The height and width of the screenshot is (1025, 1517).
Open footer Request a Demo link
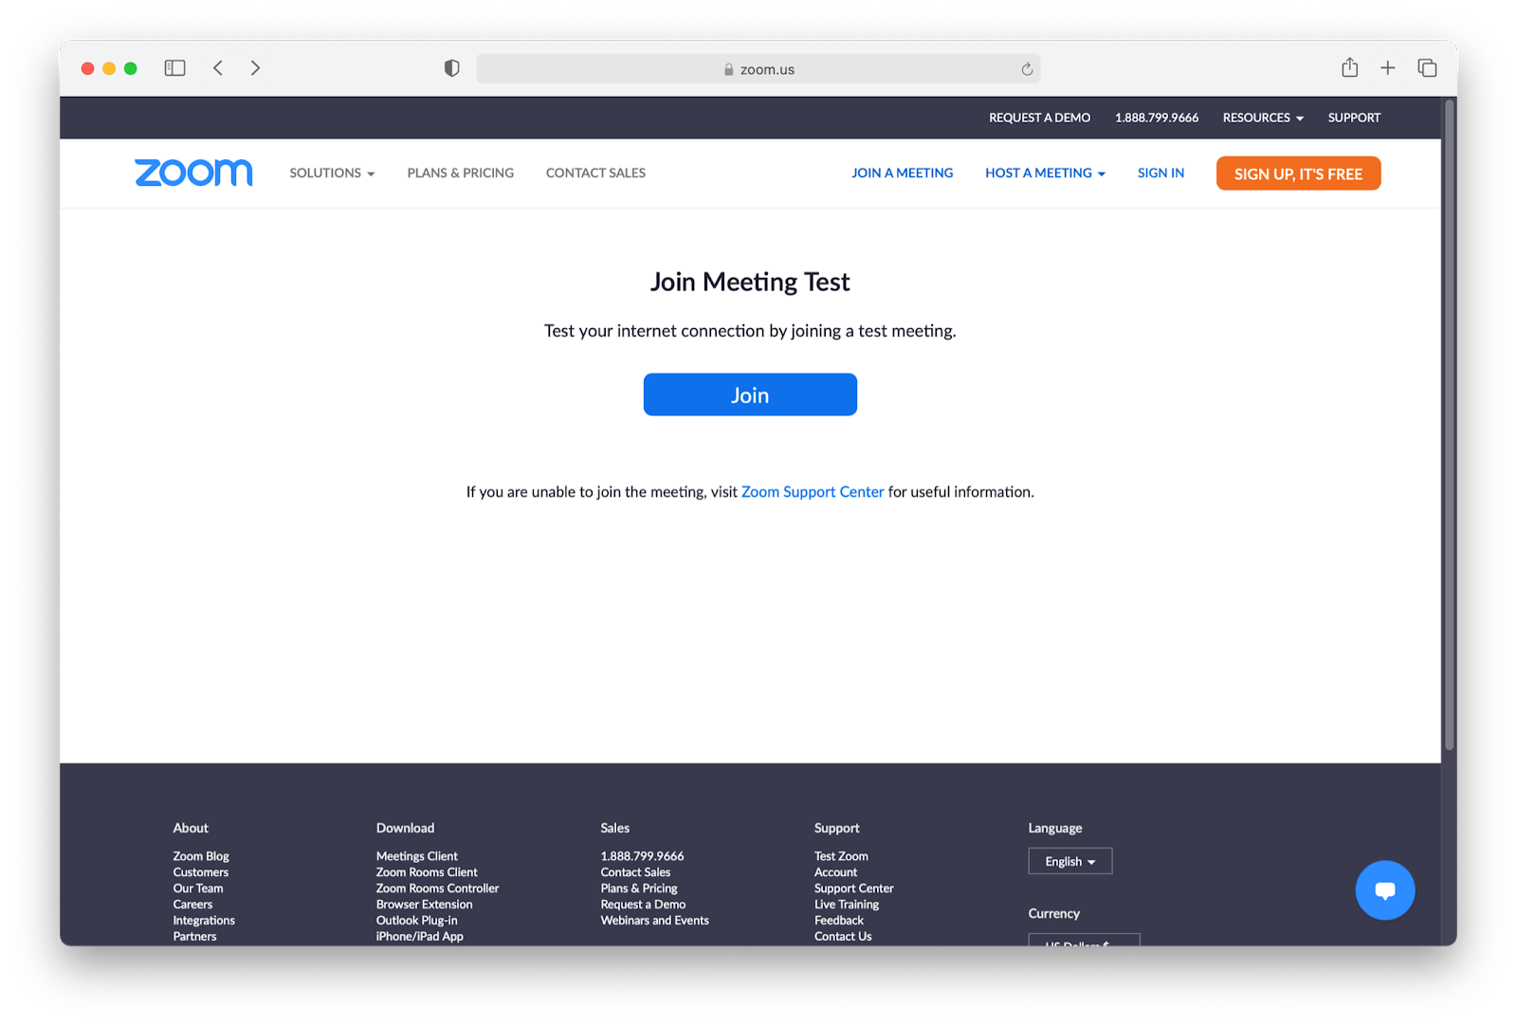[643, 905]
